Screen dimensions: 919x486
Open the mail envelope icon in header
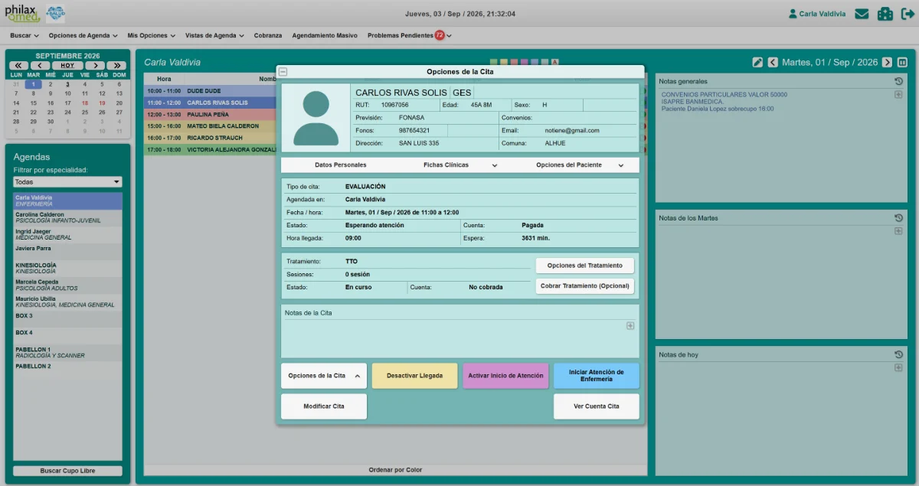pos(862,14)
